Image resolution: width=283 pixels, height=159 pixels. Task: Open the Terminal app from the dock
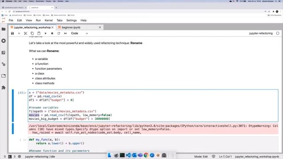click(122, 155)
